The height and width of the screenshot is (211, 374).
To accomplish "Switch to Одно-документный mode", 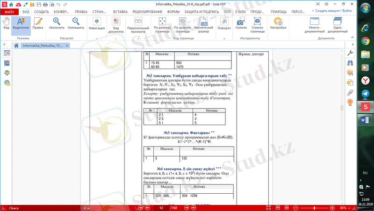I will (345, 24).
